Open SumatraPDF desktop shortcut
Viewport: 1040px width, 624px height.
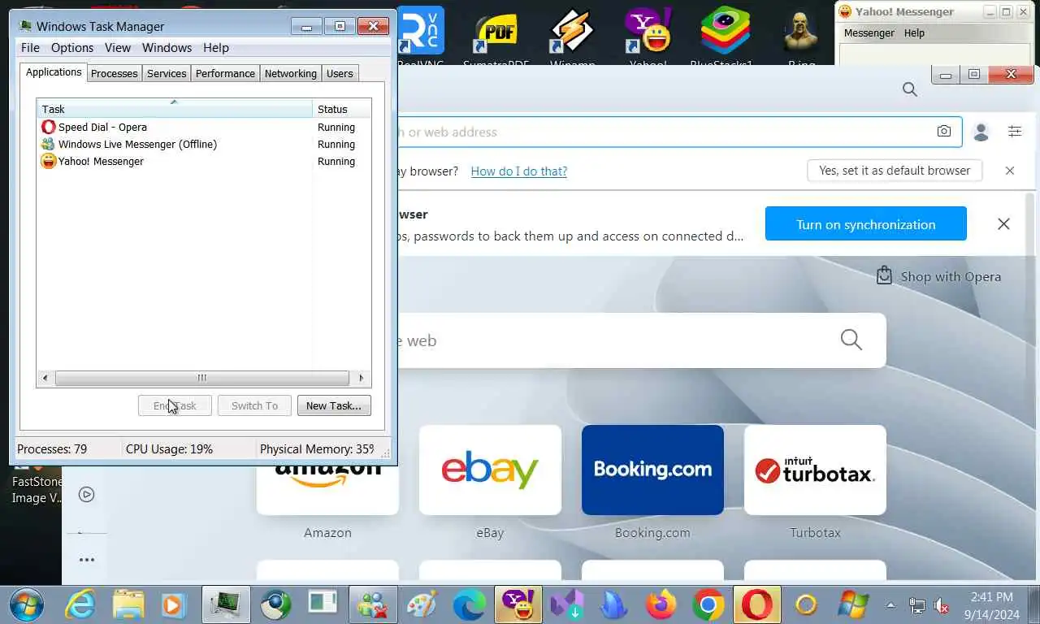pyautogui.click(x=496, y=37)
